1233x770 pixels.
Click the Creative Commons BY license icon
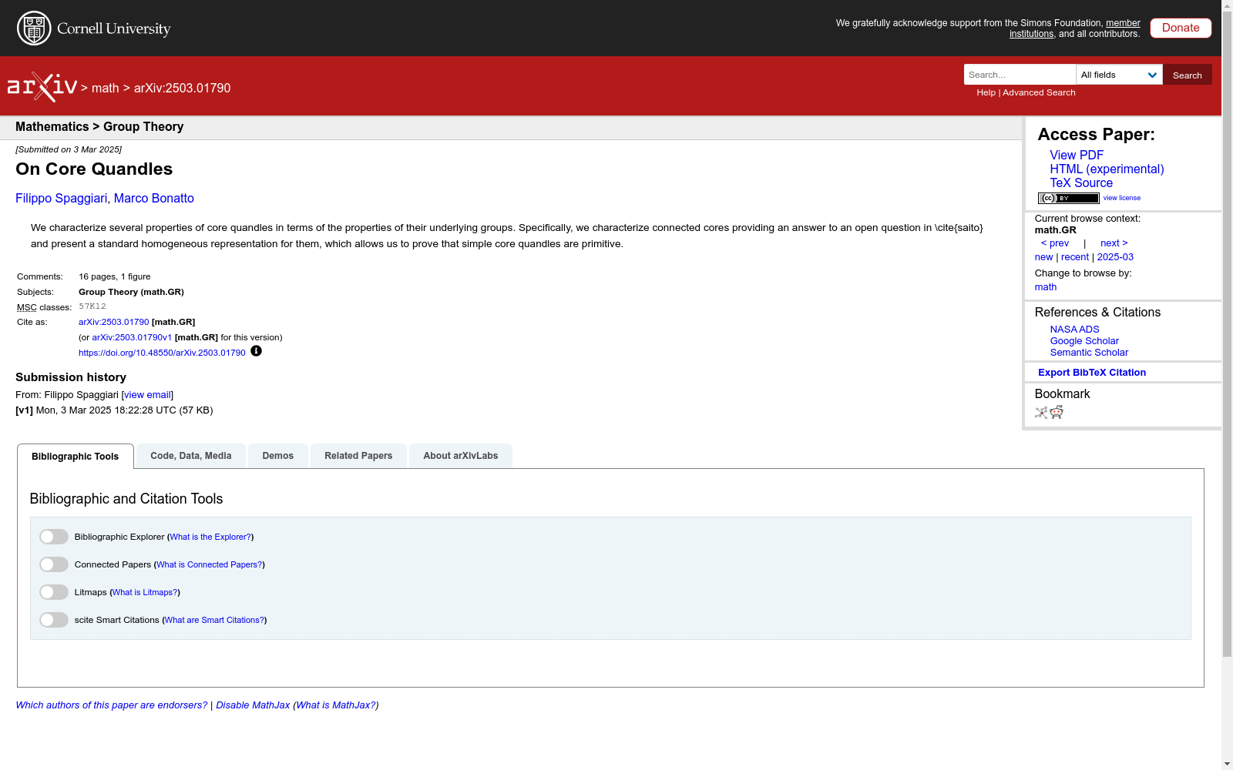(x=1068, y=198)
